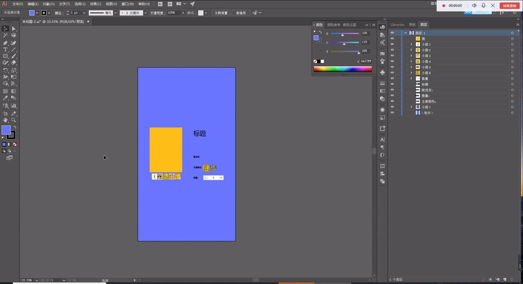Expand the 小图 7 layer group

pyautogui.click(x=411, y=107)
